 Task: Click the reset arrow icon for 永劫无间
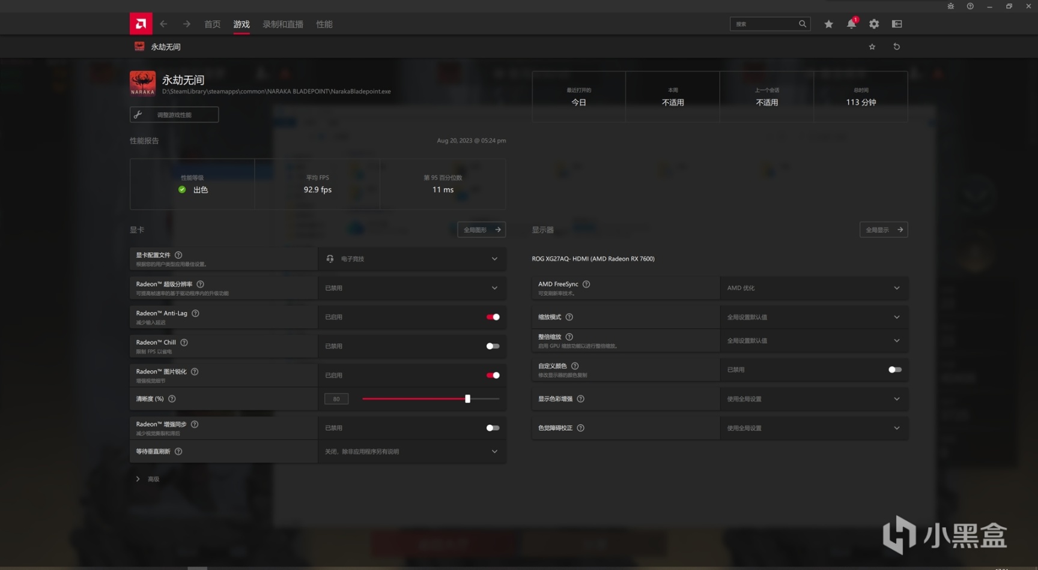click(897, 47)
